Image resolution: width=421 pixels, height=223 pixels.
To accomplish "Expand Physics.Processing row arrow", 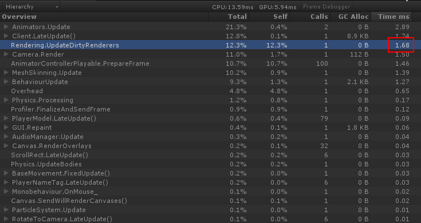I will click(6, 100).
